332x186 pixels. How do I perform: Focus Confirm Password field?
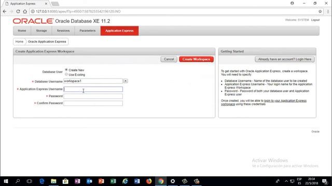93,103
